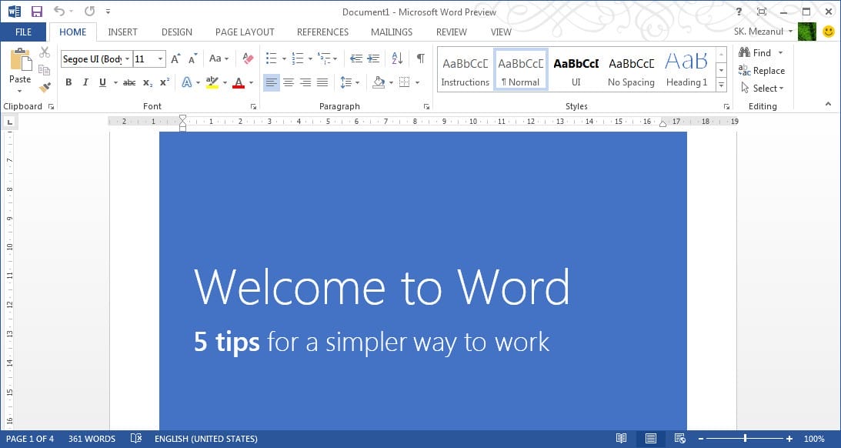The image size is (841, 448).
Task: Expand the Paste options arrow
Action: click(x=20, y=91)
